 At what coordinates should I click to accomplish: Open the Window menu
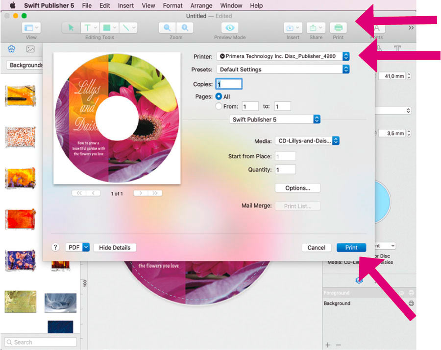231,5
